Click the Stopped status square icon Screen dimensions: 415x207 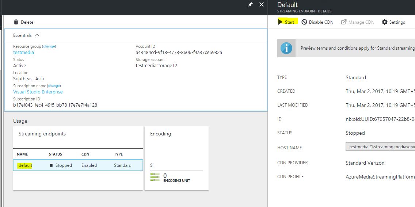tap(51, 165)
